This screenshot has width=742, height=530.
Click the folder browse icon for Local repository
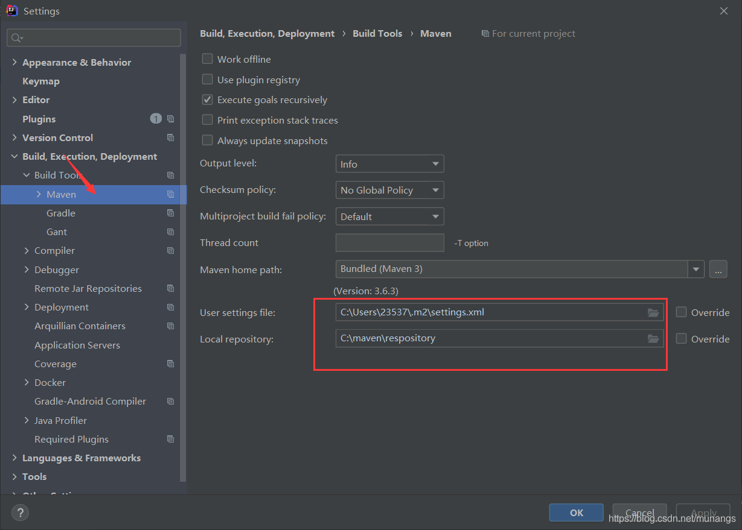pos(653,339)
